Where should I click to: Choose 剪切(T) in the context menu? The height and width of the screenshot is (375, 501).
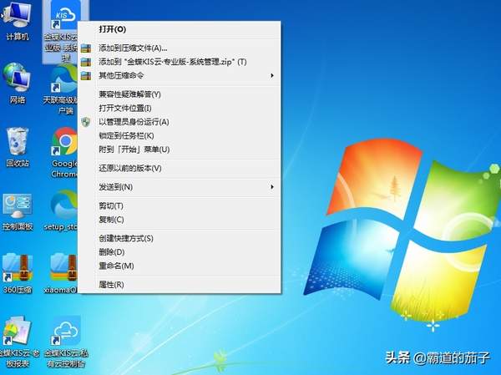tap(180, 206)
